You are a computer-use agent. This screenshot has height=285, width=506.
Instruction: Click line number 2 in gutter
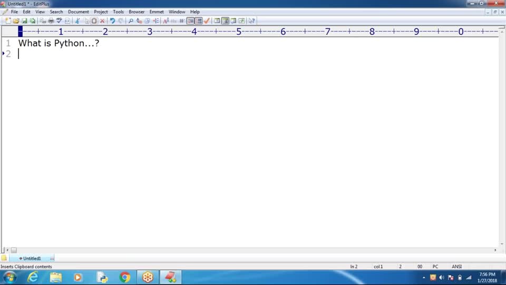(x=8, y=54)
